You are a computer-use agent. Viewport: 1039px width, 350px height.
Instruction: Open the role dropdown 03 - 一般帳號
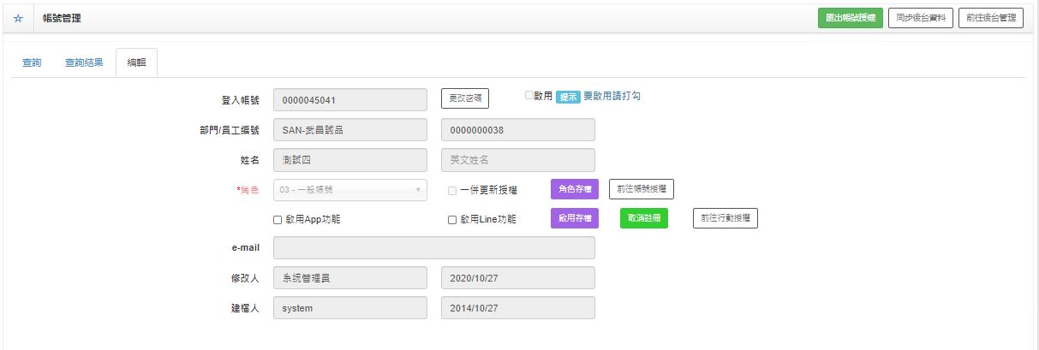pyautogui.click(x=350, y=190)
